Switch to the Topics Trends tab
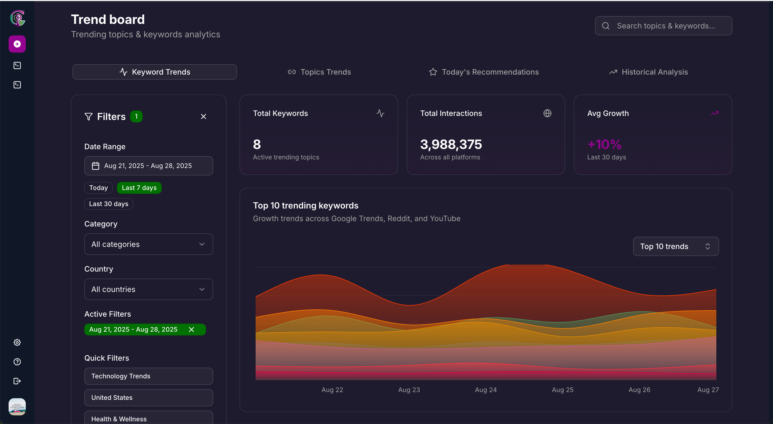773x424 pixels. 319,72
